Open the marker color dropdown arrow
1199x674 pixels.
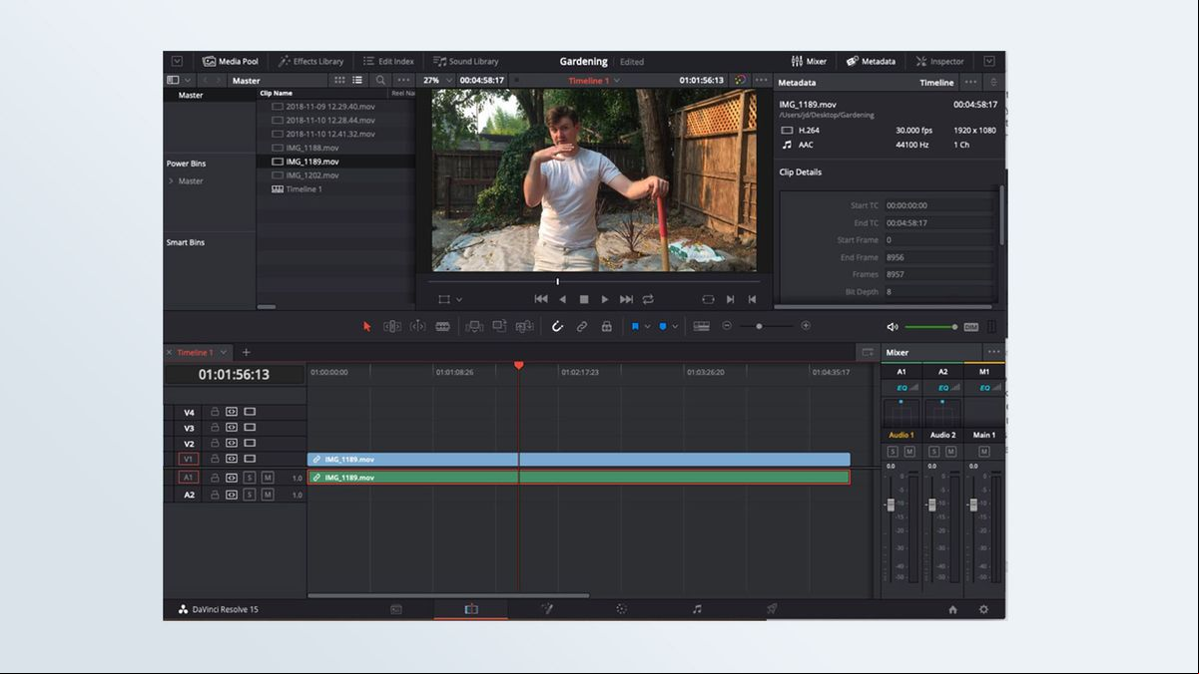pos(675,326)
